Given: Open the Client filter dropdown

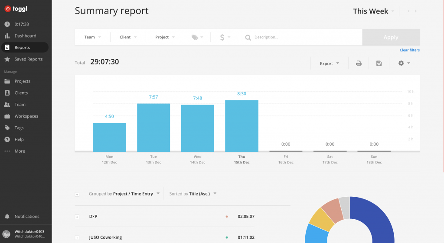Looking at the screenshot, I should 128,37.
